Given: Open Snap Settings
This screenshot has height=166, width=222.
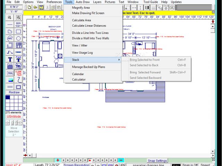Looking at the screenshot, I should coord(157,160).
